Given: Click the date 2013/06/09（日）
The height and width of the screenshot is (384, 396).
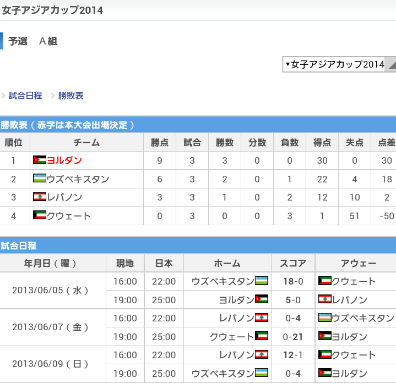Looking at the screenshot, I should tap(50, 364).
